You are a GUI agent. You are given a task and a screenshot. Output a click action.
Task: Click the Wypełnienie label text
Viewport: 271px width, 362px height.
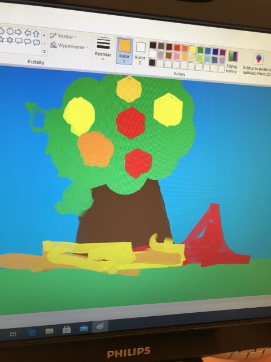coord(71,46)
